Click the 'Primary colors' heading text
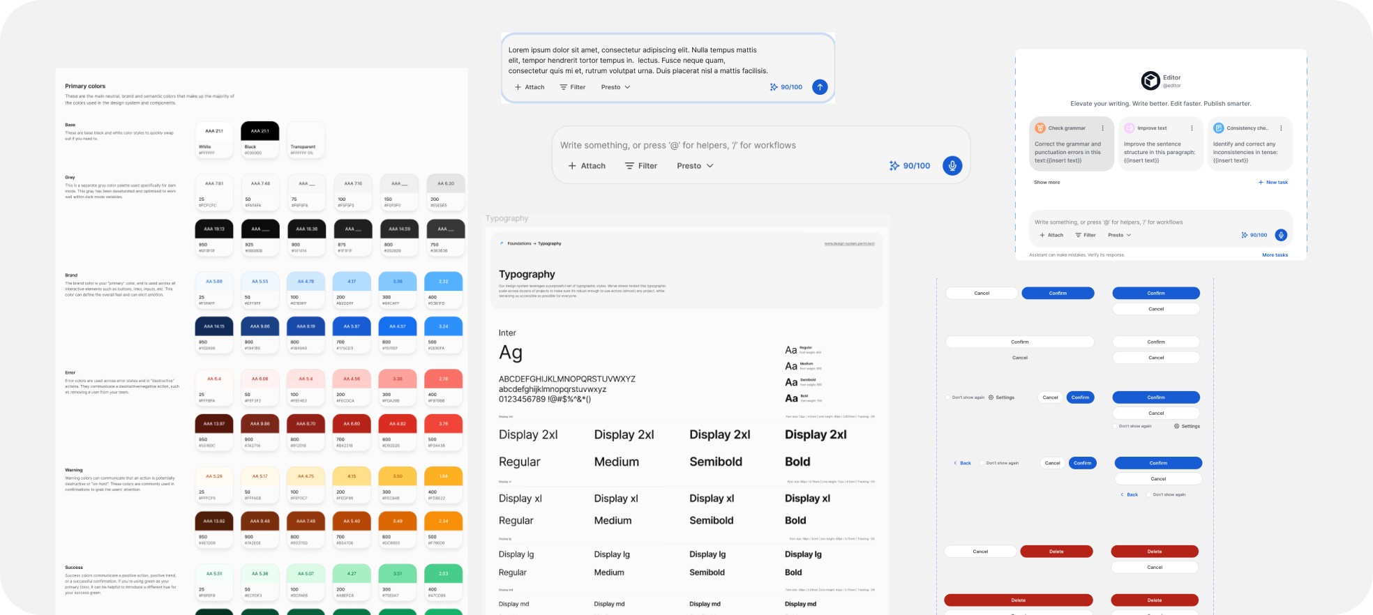Image resolution: width=1373 pixels, height=615 pixels. pyautogui.click(x=85, y=86)
